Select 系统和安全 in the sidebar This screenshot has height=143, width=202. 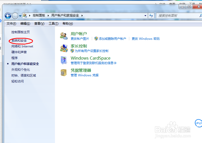point(19,41)
